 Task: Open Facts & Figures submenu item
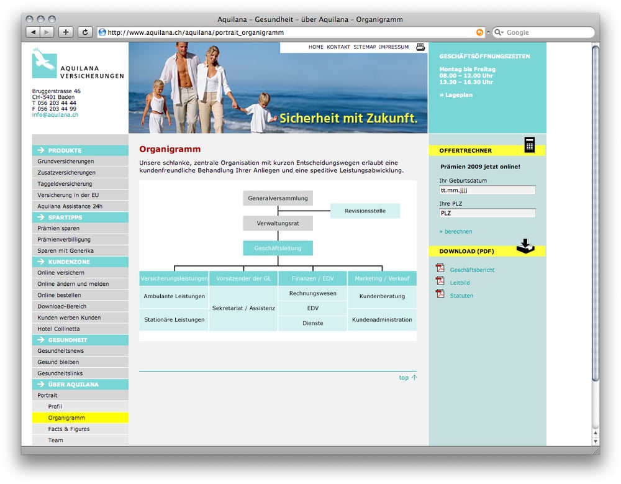click(80, 429)
